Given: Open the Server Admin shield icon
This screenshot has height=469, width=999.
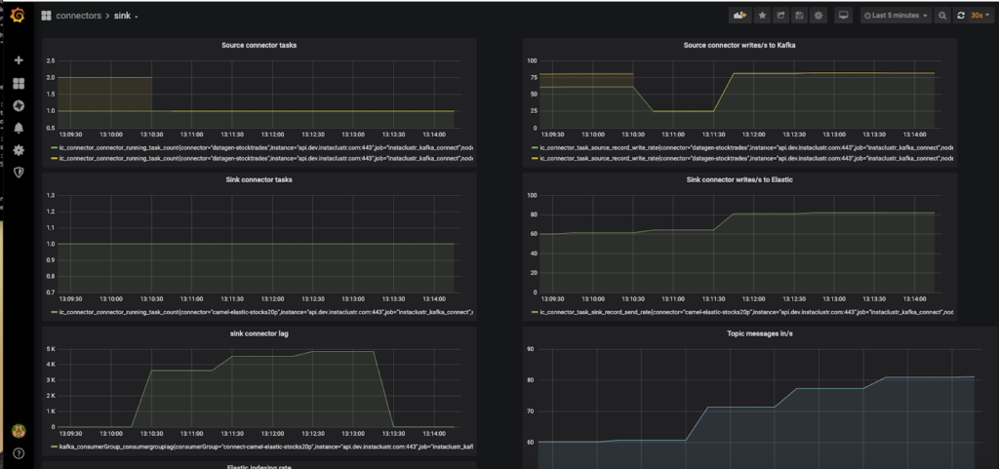Looking at the screenshot, I should point(18,172).
